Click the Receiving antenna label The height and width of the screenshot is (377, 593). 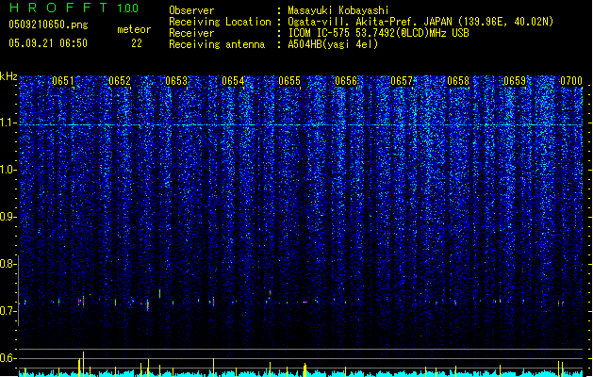click(x=217, y=44)
